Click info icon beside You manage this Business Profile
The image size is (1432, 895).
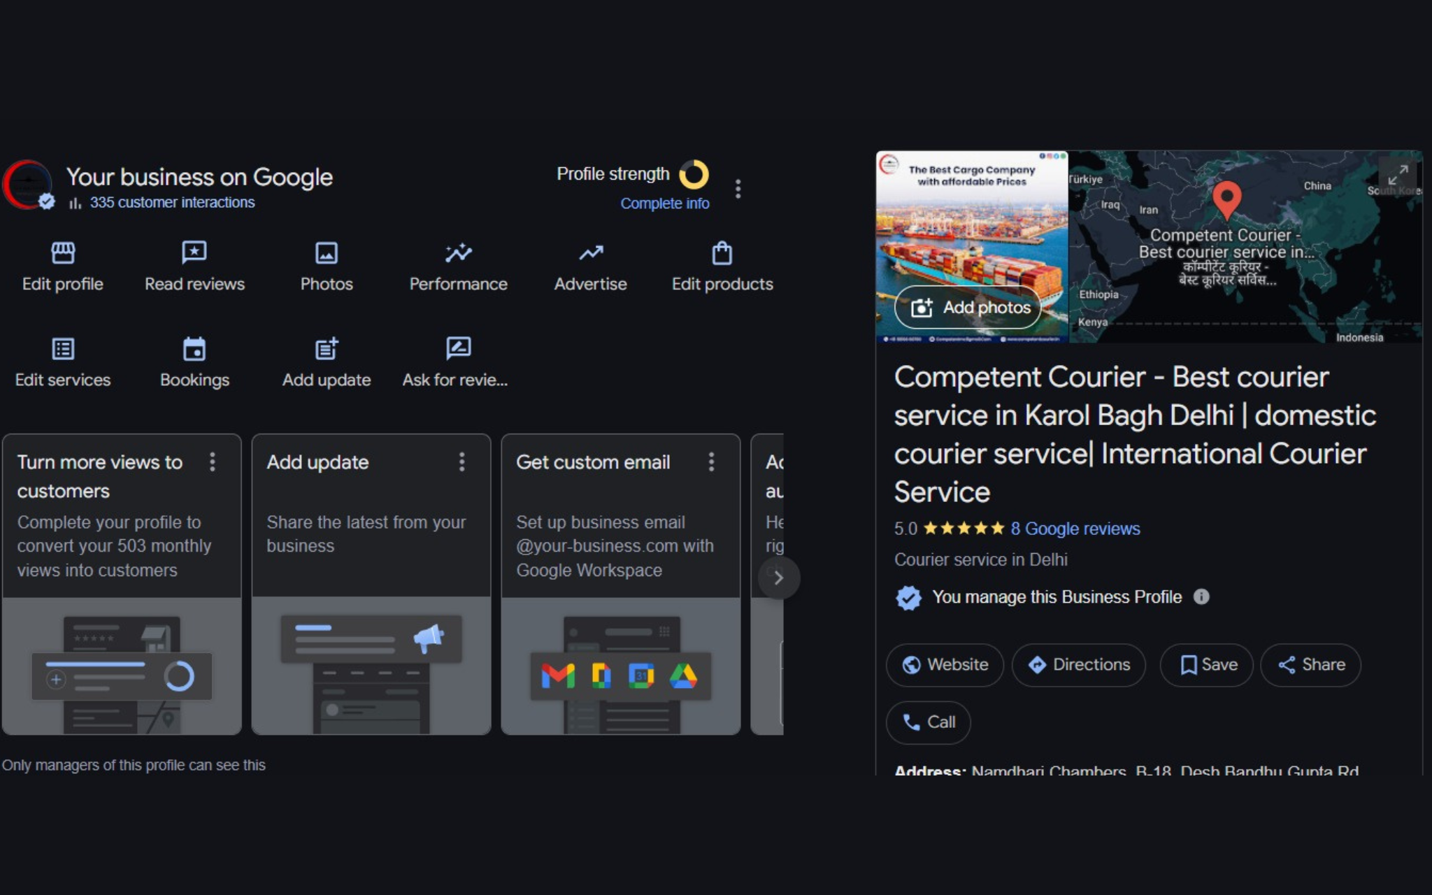pos(1201,596)
